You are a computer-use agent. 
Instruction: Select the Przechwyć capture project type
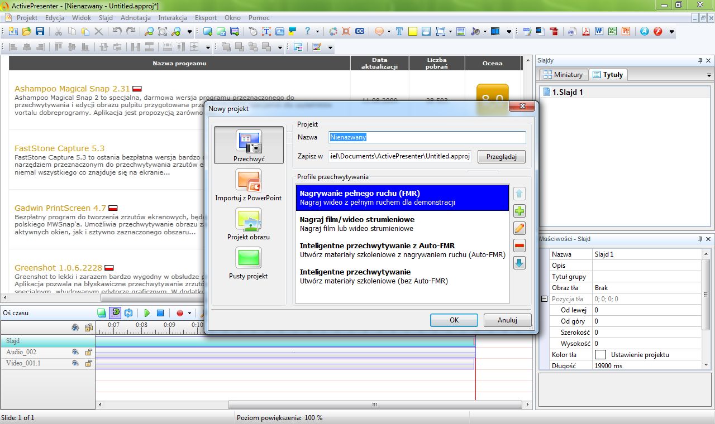(249, 145)
